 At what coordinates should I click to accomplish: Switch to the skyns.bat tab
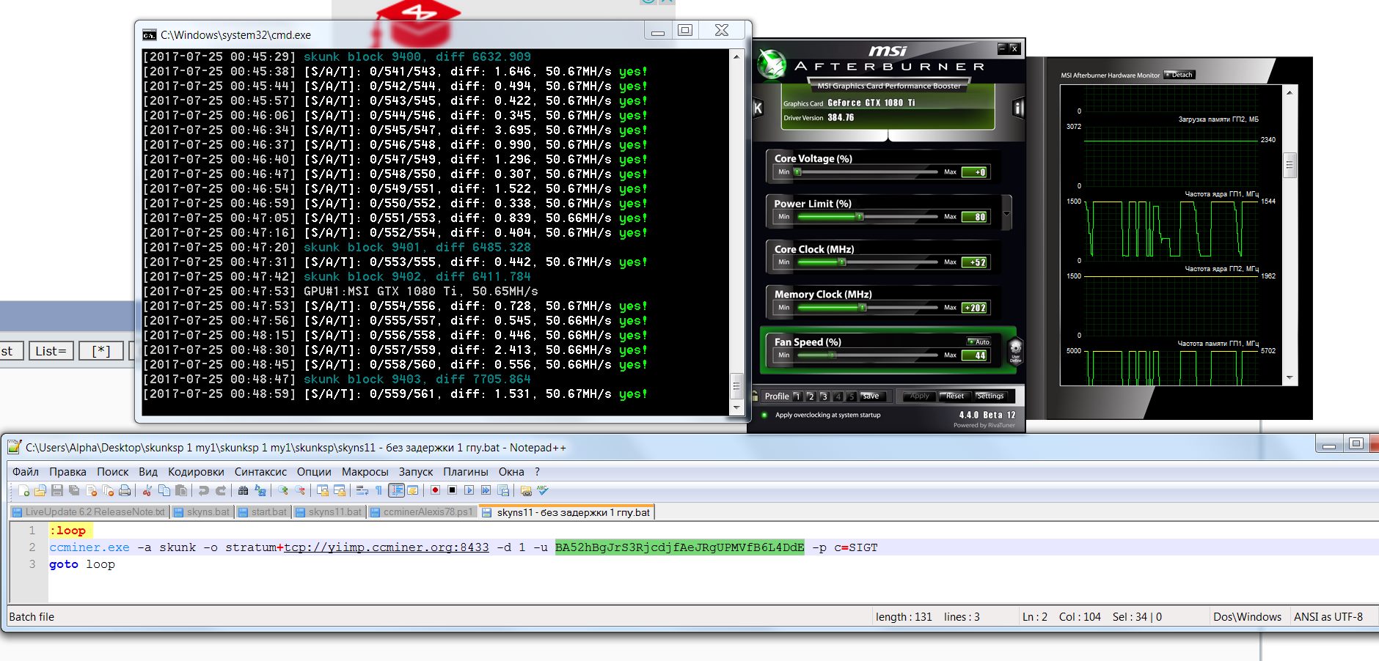point(202,512)
